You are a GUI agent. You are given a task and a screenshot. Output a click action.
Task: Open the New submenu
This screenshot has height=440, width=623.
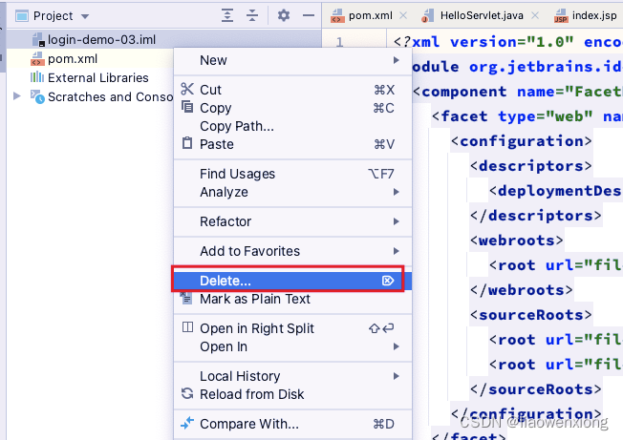[x=292, y=60]
